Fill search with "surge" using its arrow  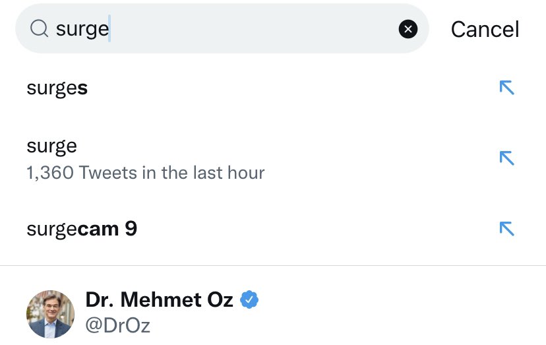click(506, 158)
